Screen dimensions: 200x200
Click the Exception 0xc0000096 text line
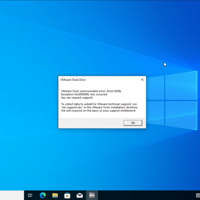[84, 94]
